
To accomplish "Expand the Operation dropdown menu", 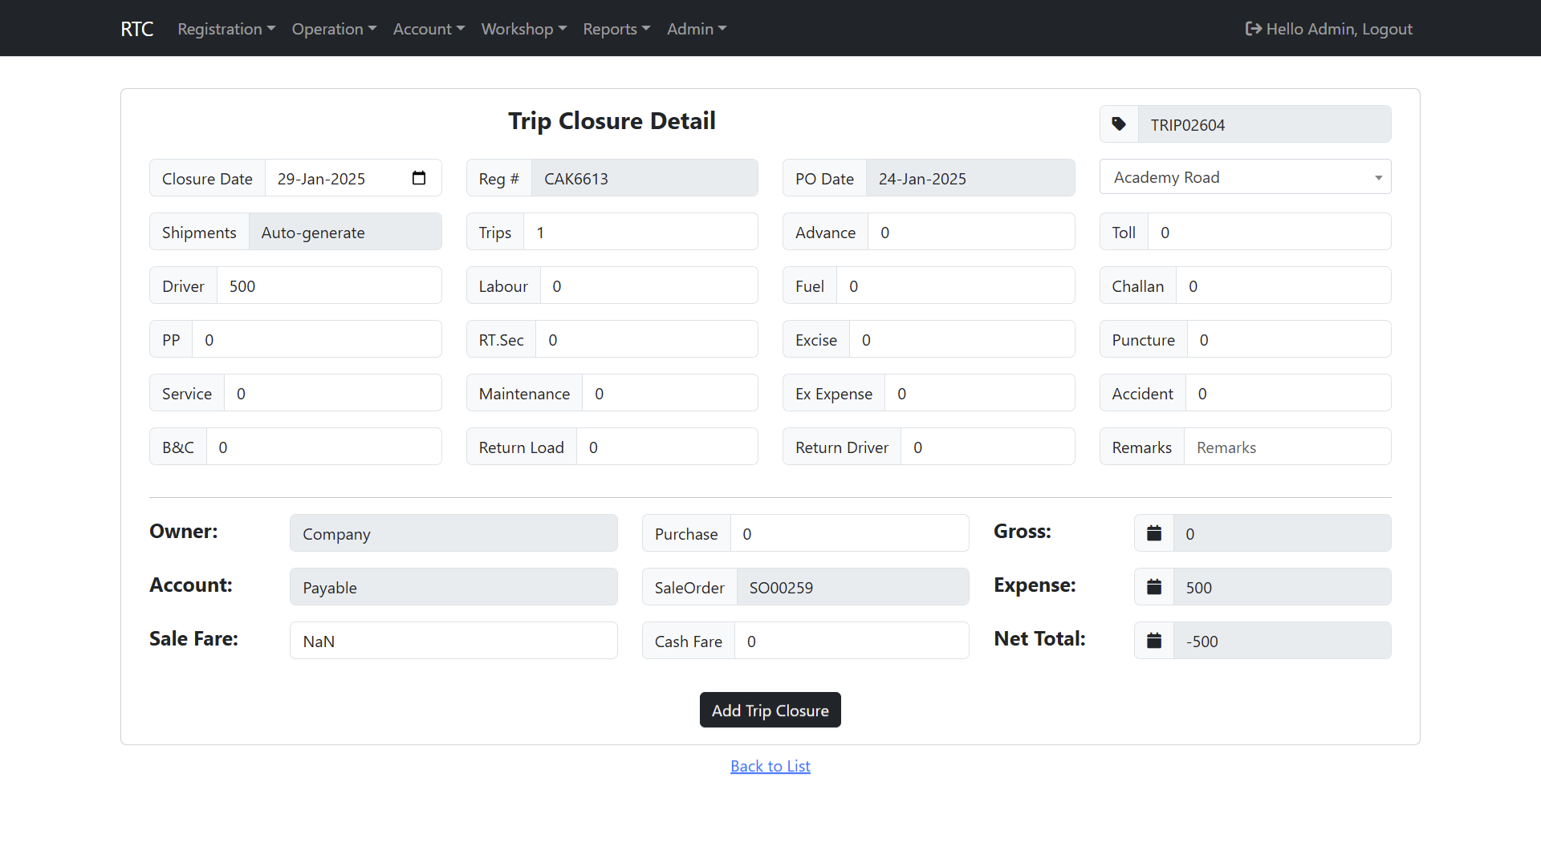I will coord(334,29).
